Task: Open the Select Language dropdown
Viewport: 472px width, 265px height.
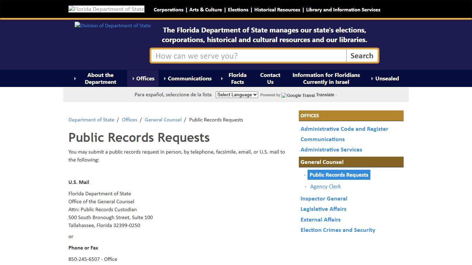Action: point(236,95)
